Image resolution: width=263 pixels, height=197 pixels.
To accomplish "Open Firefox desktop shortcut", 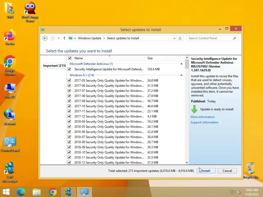I will [x=10, y=37].
